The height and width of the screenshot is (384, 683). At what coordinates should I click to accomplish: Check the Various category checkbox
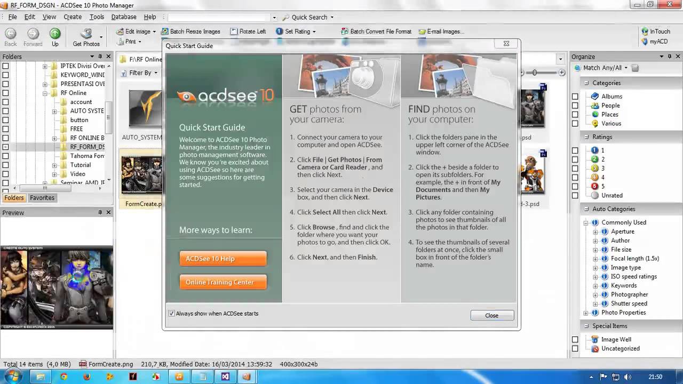575,124
